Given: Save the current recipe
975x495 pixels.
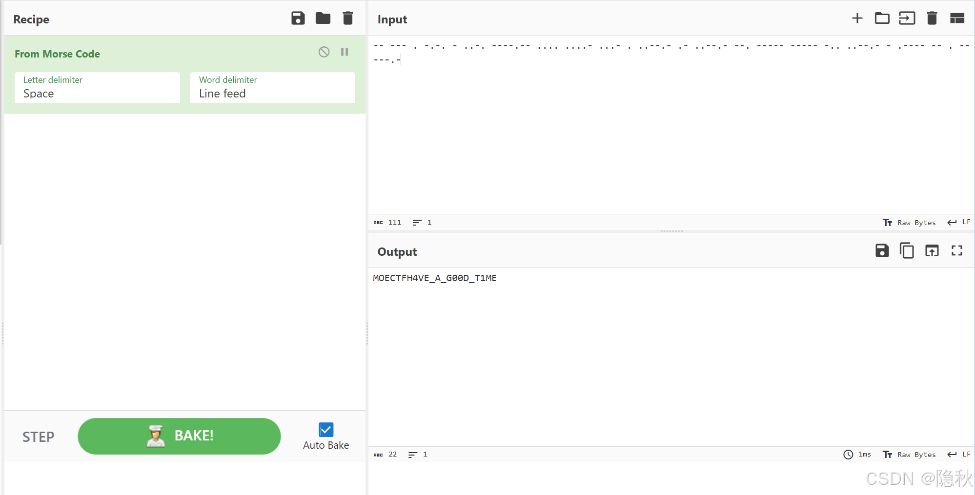Looking at the screenshot, I should tap(298, 18).
